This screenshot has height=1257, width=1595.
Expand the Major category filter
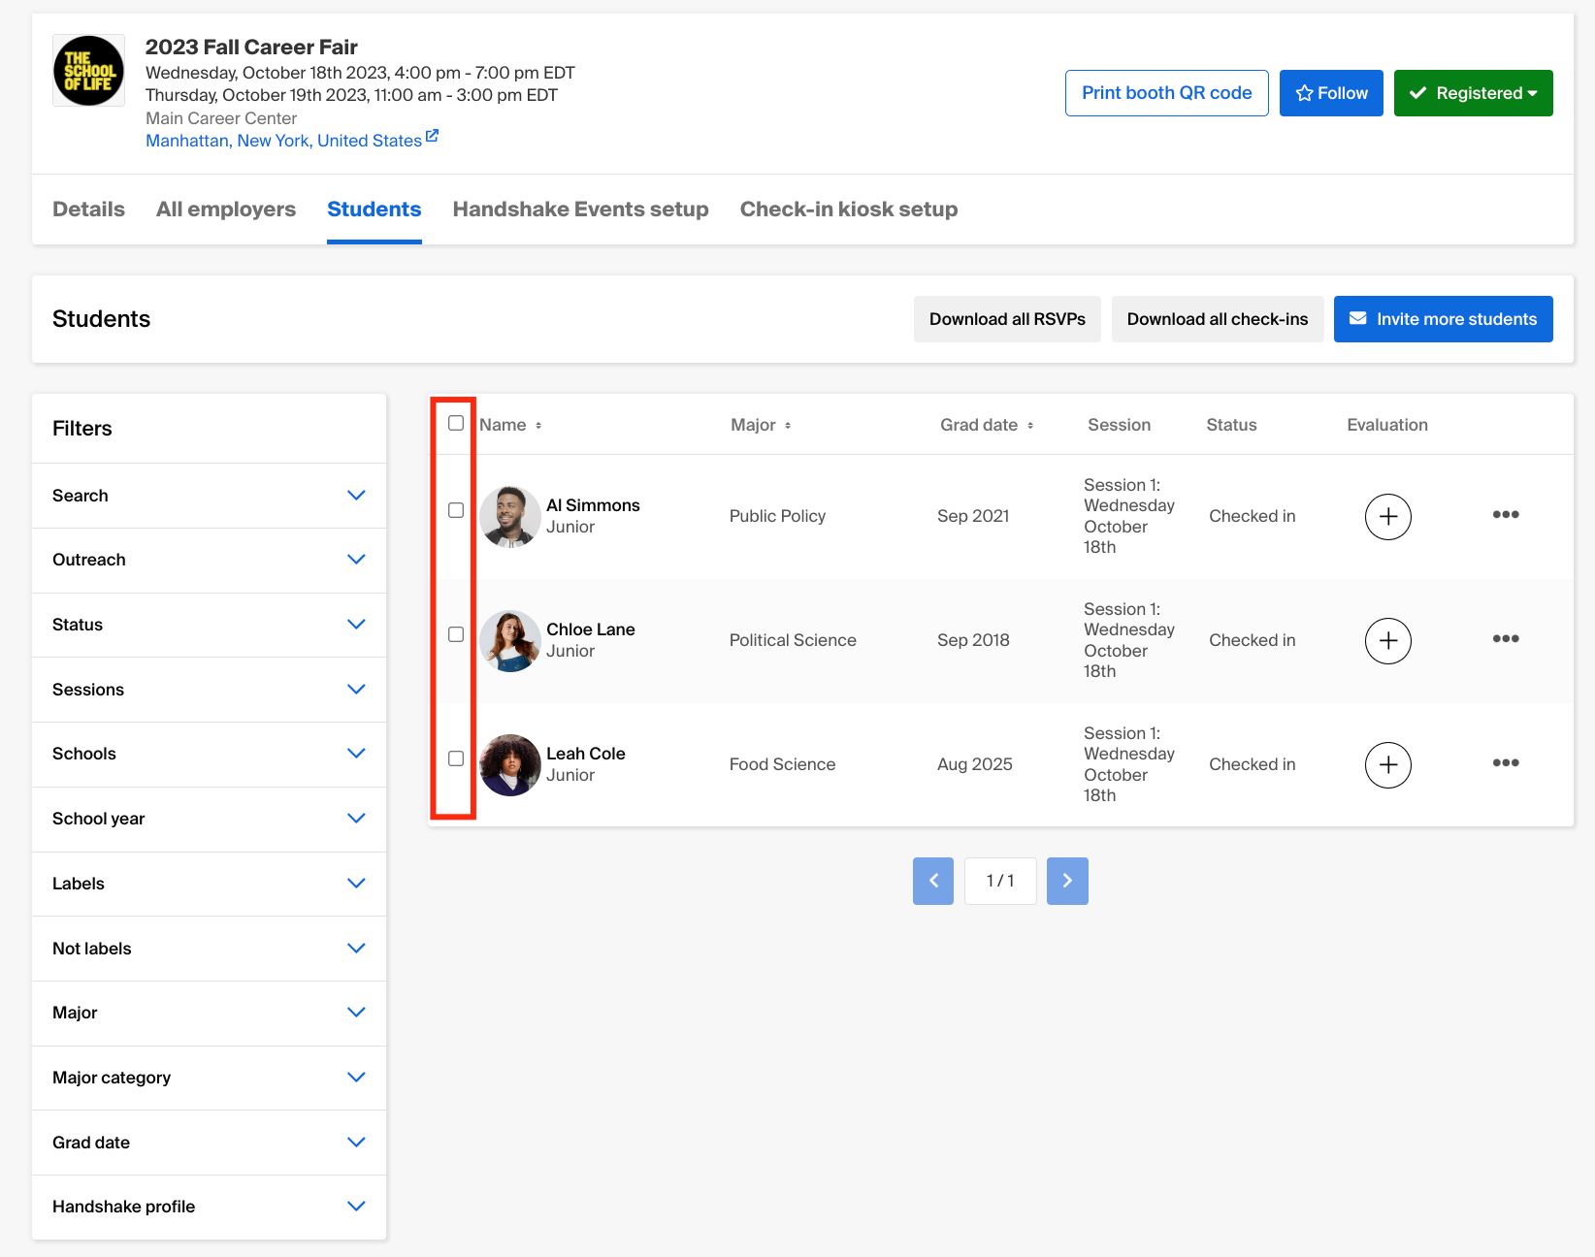pos(208,1077)
